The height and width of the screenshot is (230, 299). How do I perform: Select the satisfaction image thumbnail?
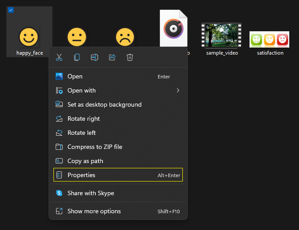(x=269, y=39)
